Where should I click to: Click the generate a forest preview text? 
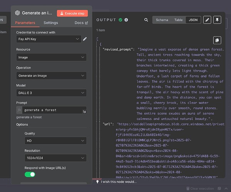pos(29,117)
